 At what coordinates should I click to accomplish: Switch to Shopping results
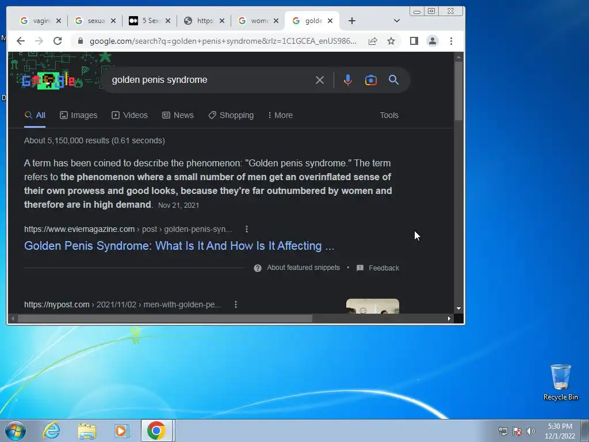[231, 115]
